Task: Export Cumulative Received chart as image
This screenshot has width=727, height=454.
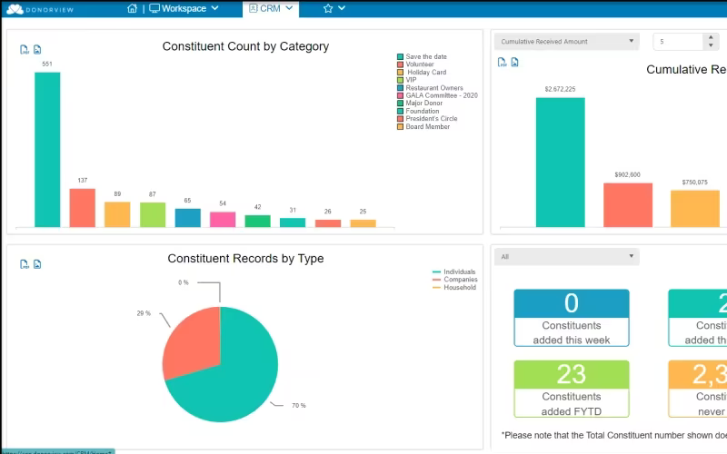Action: [x=514, y=62]
